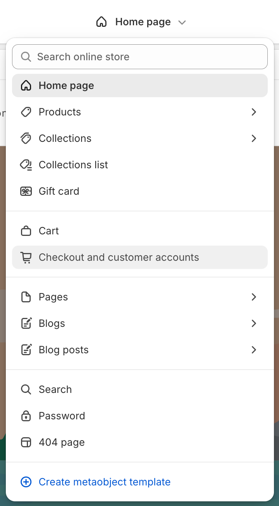Click the padlock Password icon
This screenshot has height=506, width=279.
click(x=26, y=416)
